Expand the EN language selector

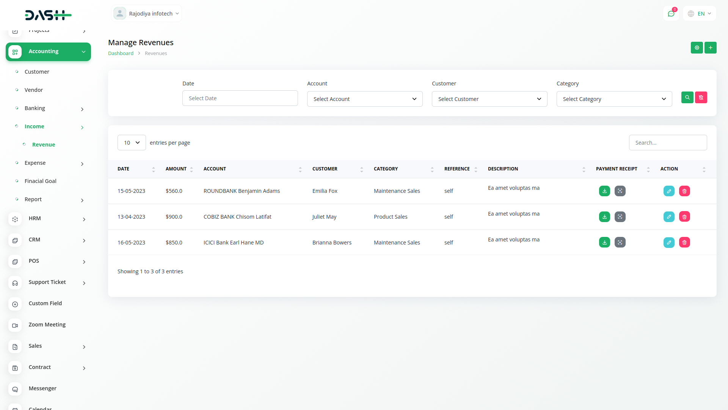coord(700,14)
